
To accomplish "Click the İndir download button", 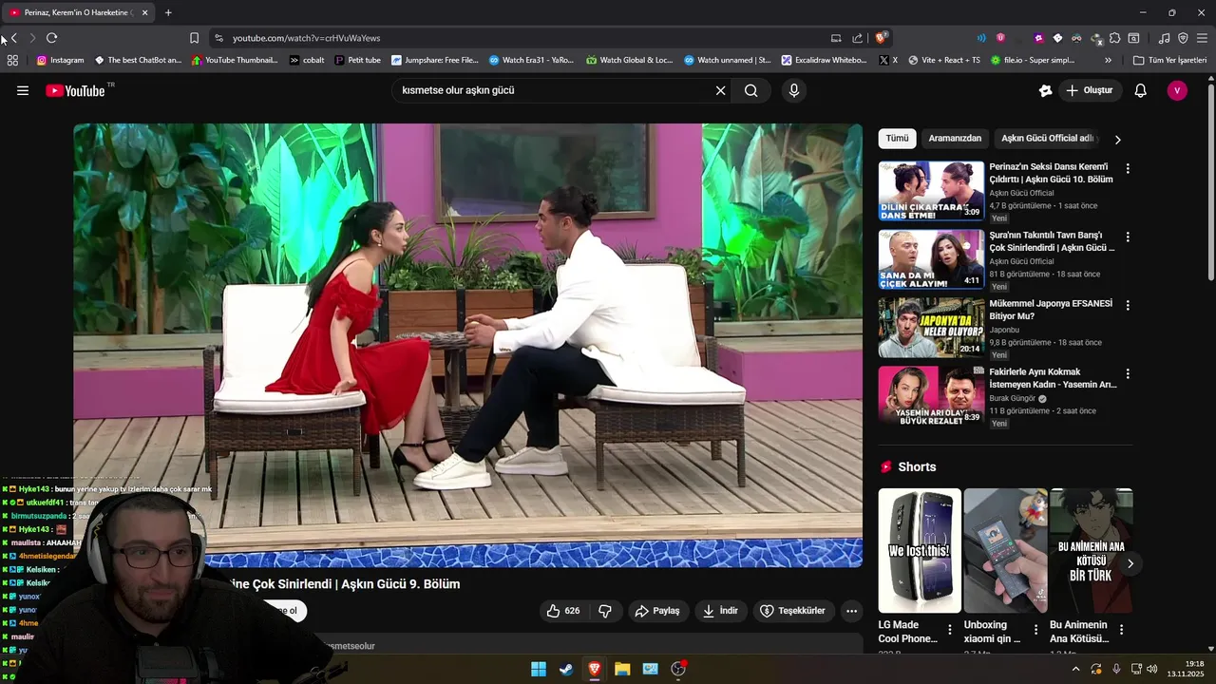I will click(720, 611).
